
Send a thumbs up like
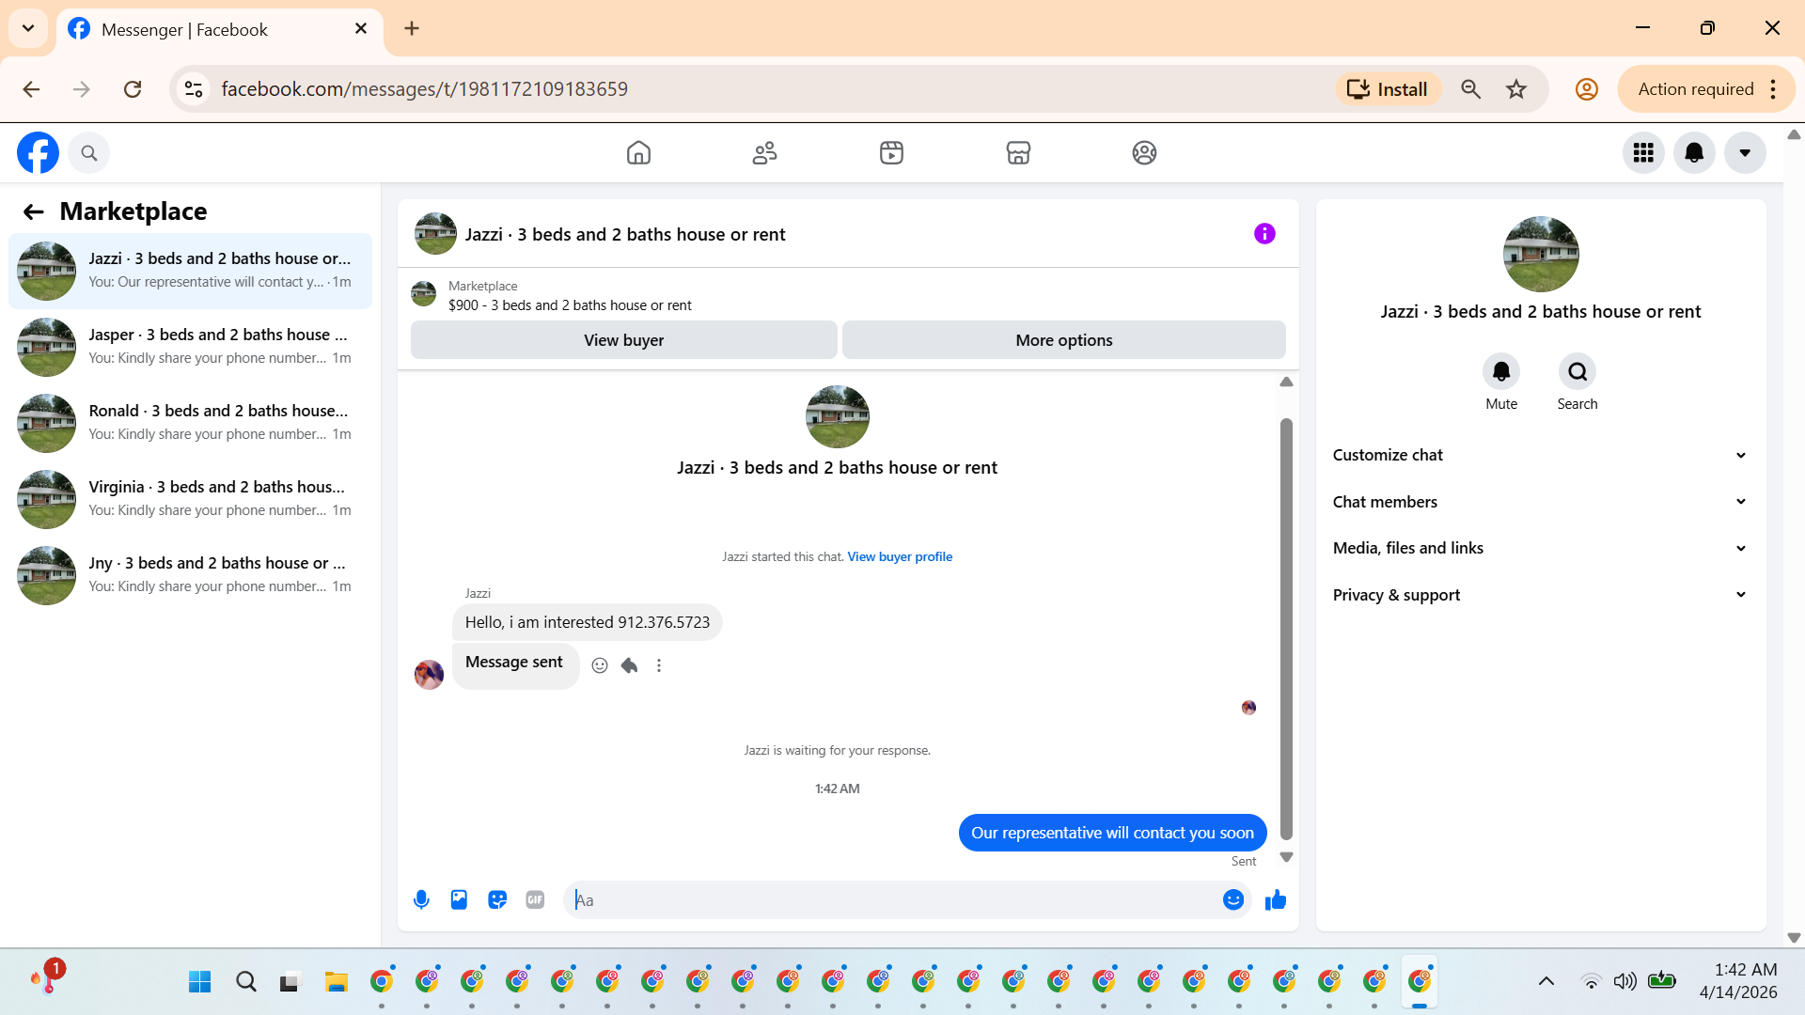(1275, 899)
